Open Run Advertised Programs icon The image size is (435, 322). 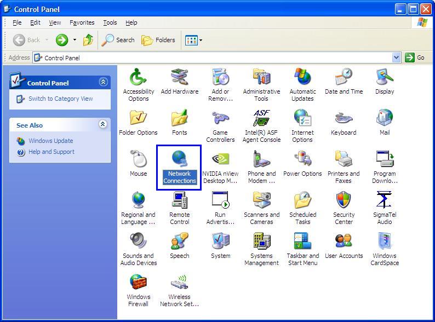(220, 208)
